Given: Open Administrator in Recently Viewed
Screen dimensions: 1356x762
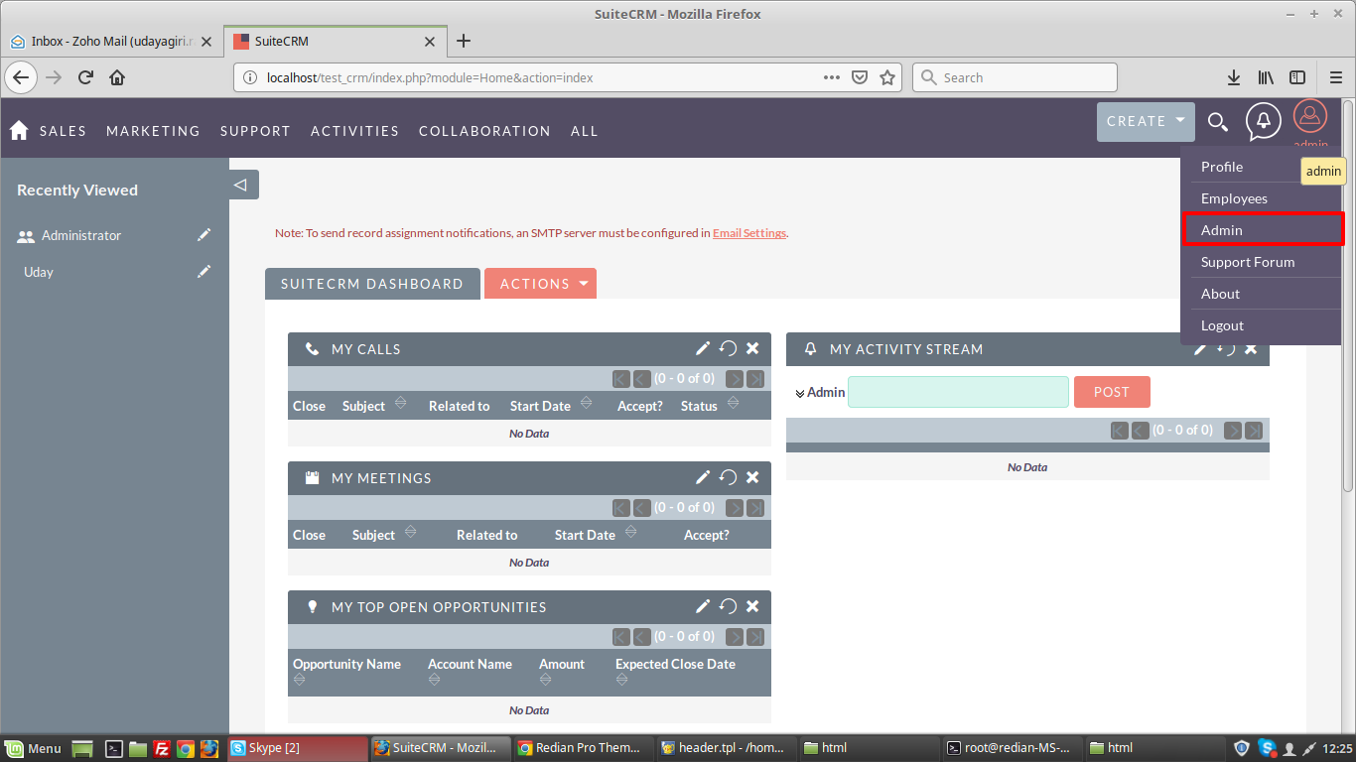Looking at the screenshot, I should pos(81,235).
